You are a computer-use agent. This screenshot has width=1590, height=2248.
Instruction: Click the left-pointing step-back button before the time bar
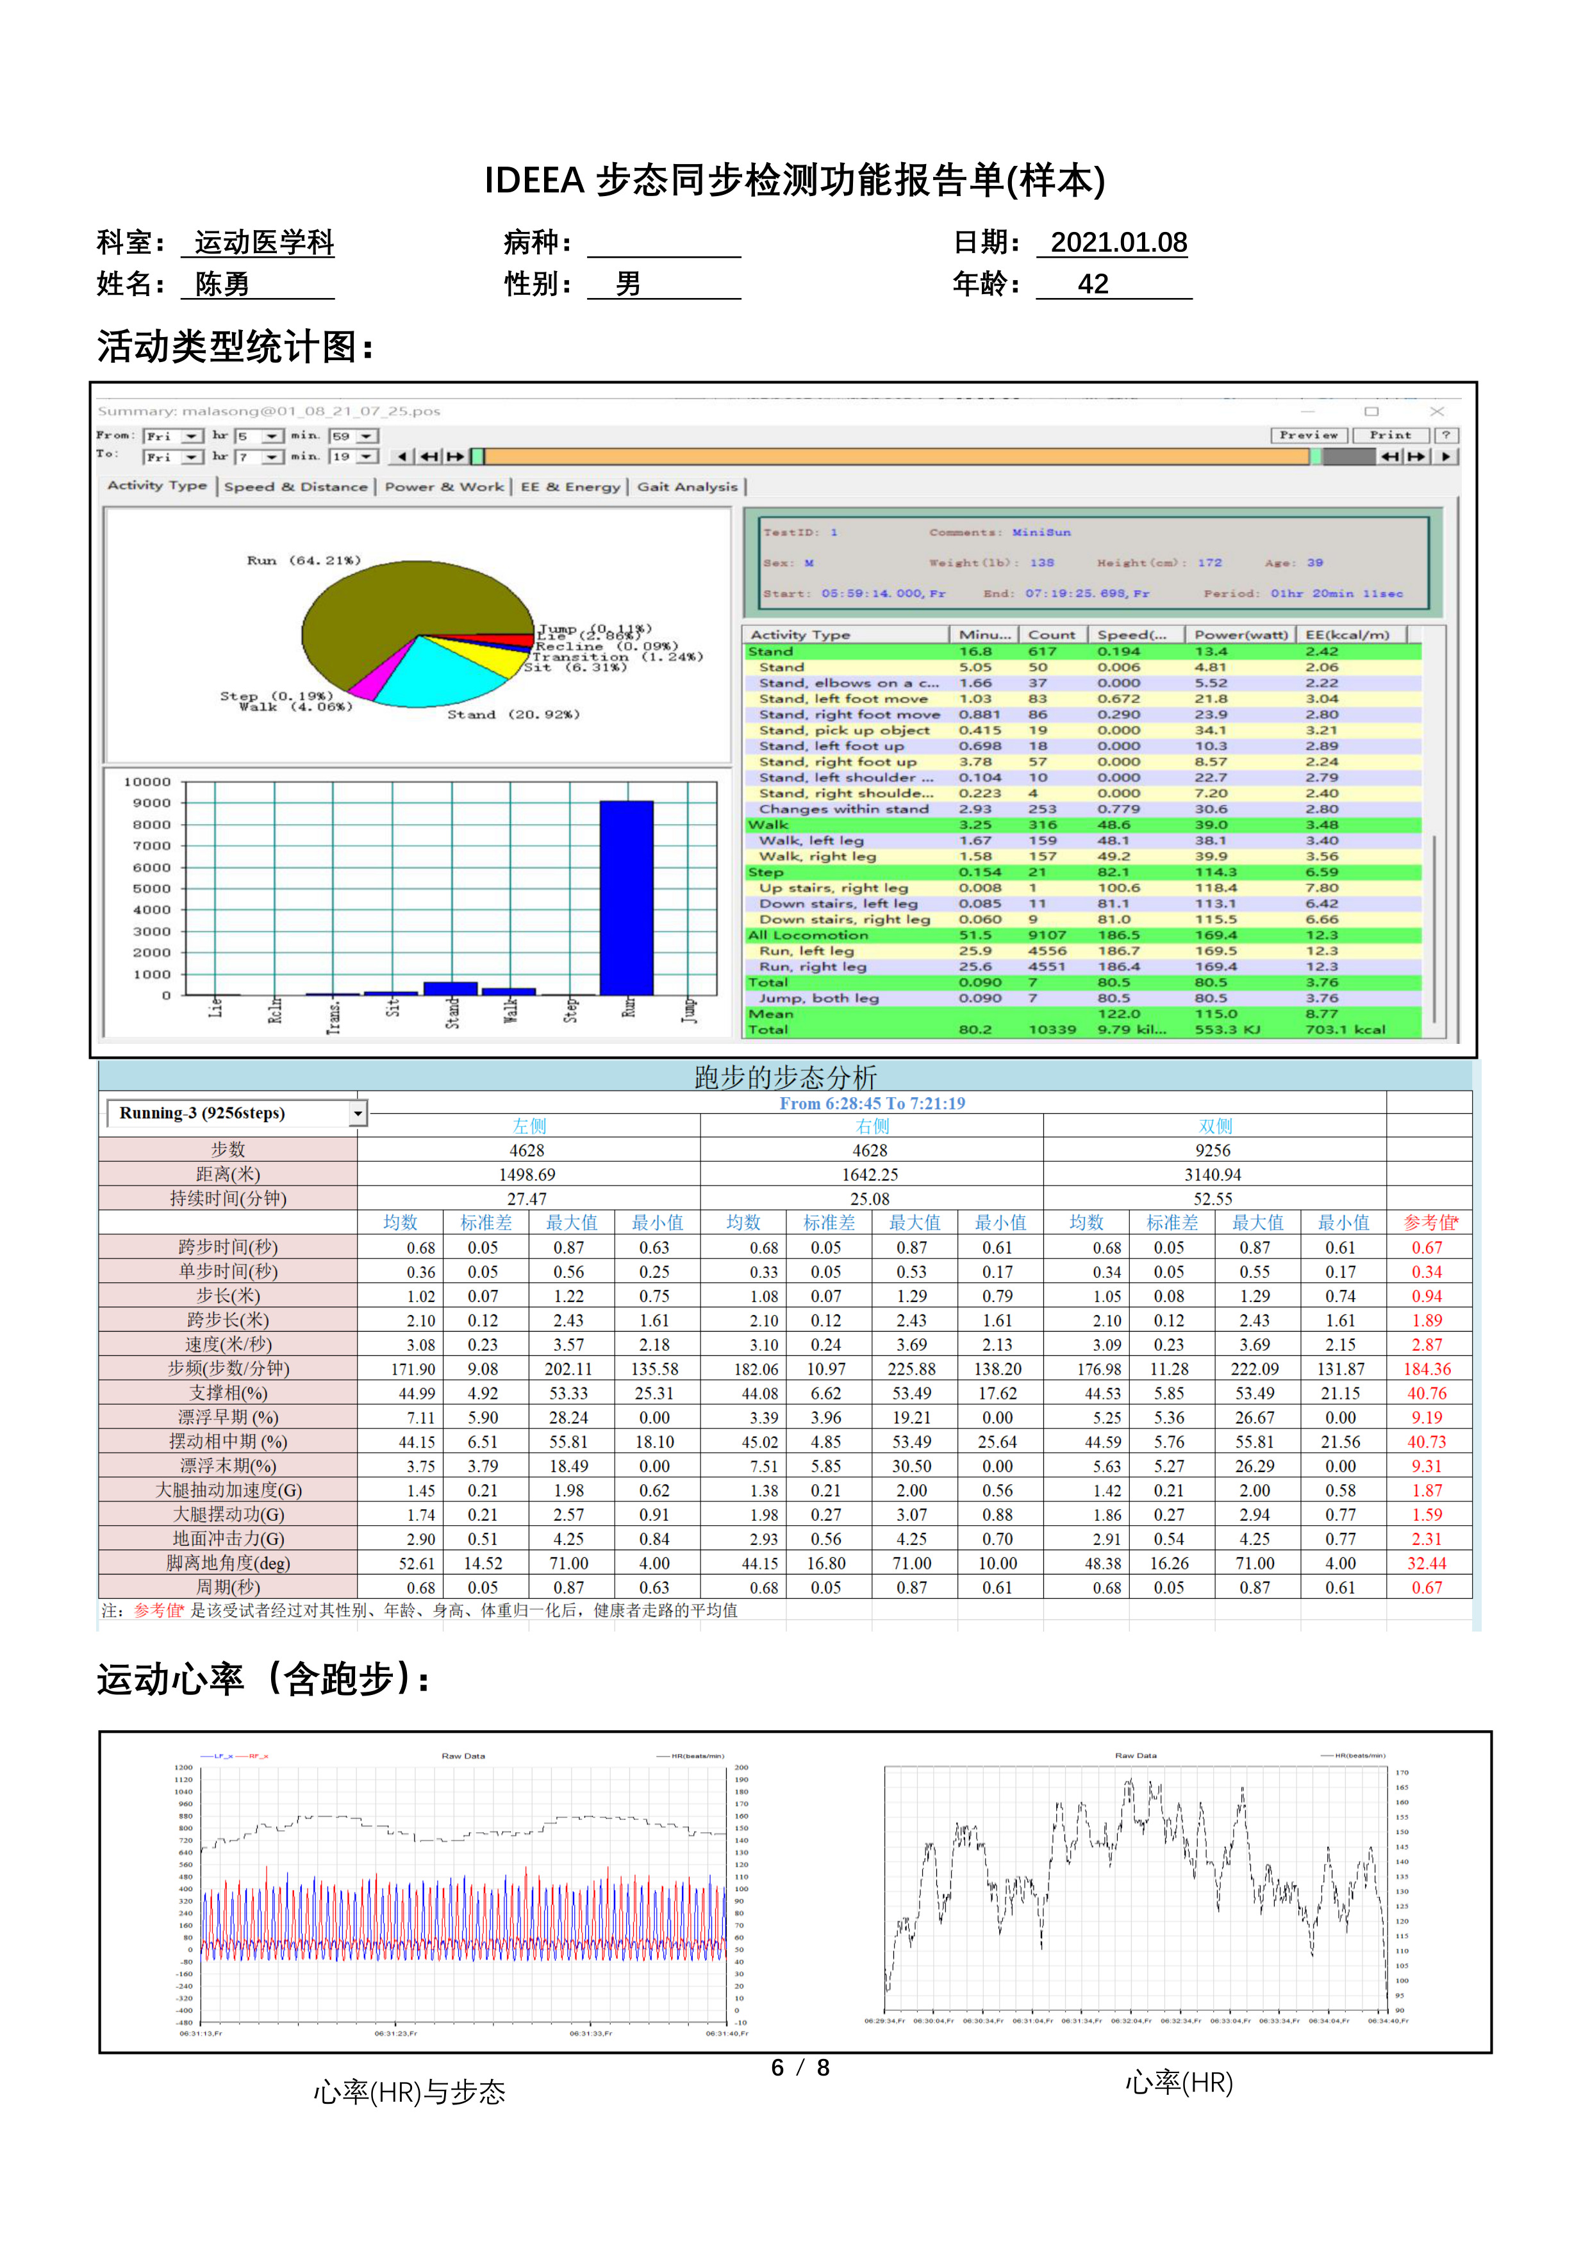coord(429,456)
